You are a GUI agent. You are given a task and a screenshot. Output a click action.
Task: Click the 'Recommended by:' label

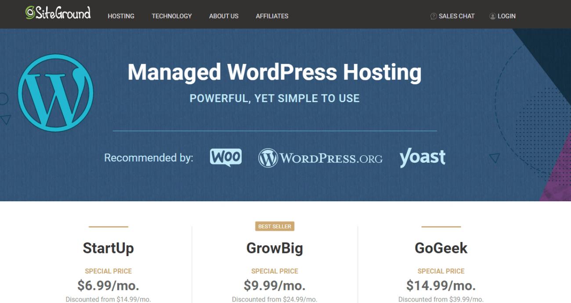coord(148,158)
